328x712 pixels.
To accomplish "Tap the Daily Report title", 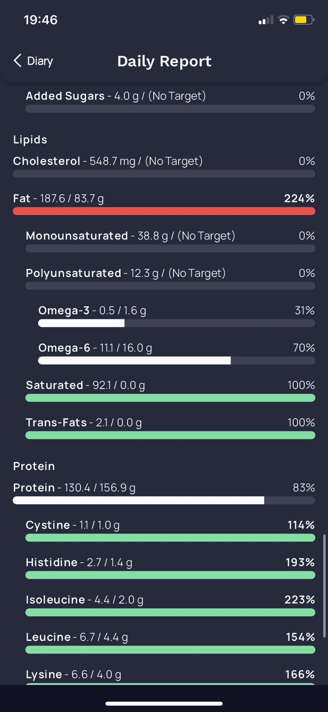I will (x=164, y=61).
